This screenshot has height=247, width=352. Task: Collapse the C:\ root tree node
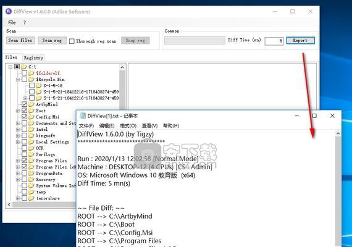pyautogui.click(x=10, y=67)
